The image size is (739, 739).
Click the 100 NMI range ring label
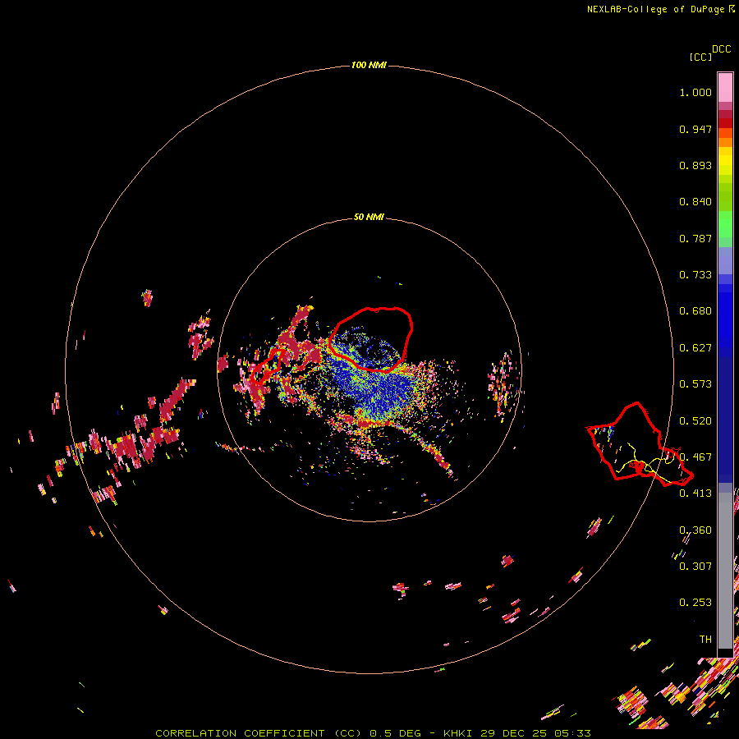[369, 65]
